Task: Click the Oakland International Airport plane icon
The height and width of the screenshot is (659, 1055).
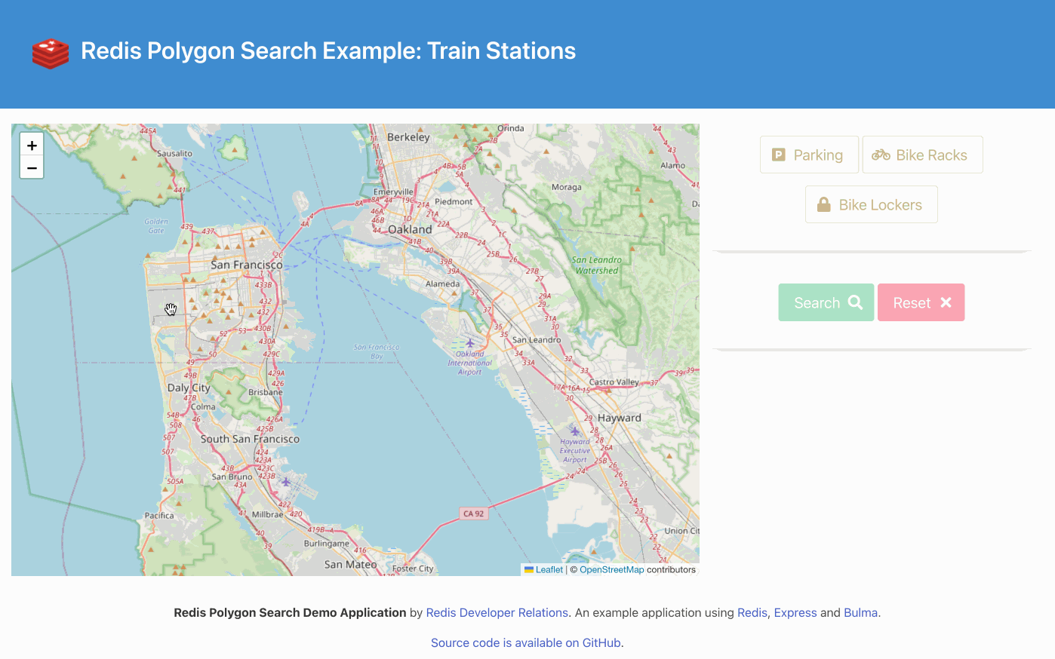Action: click(x=470, y=343)
